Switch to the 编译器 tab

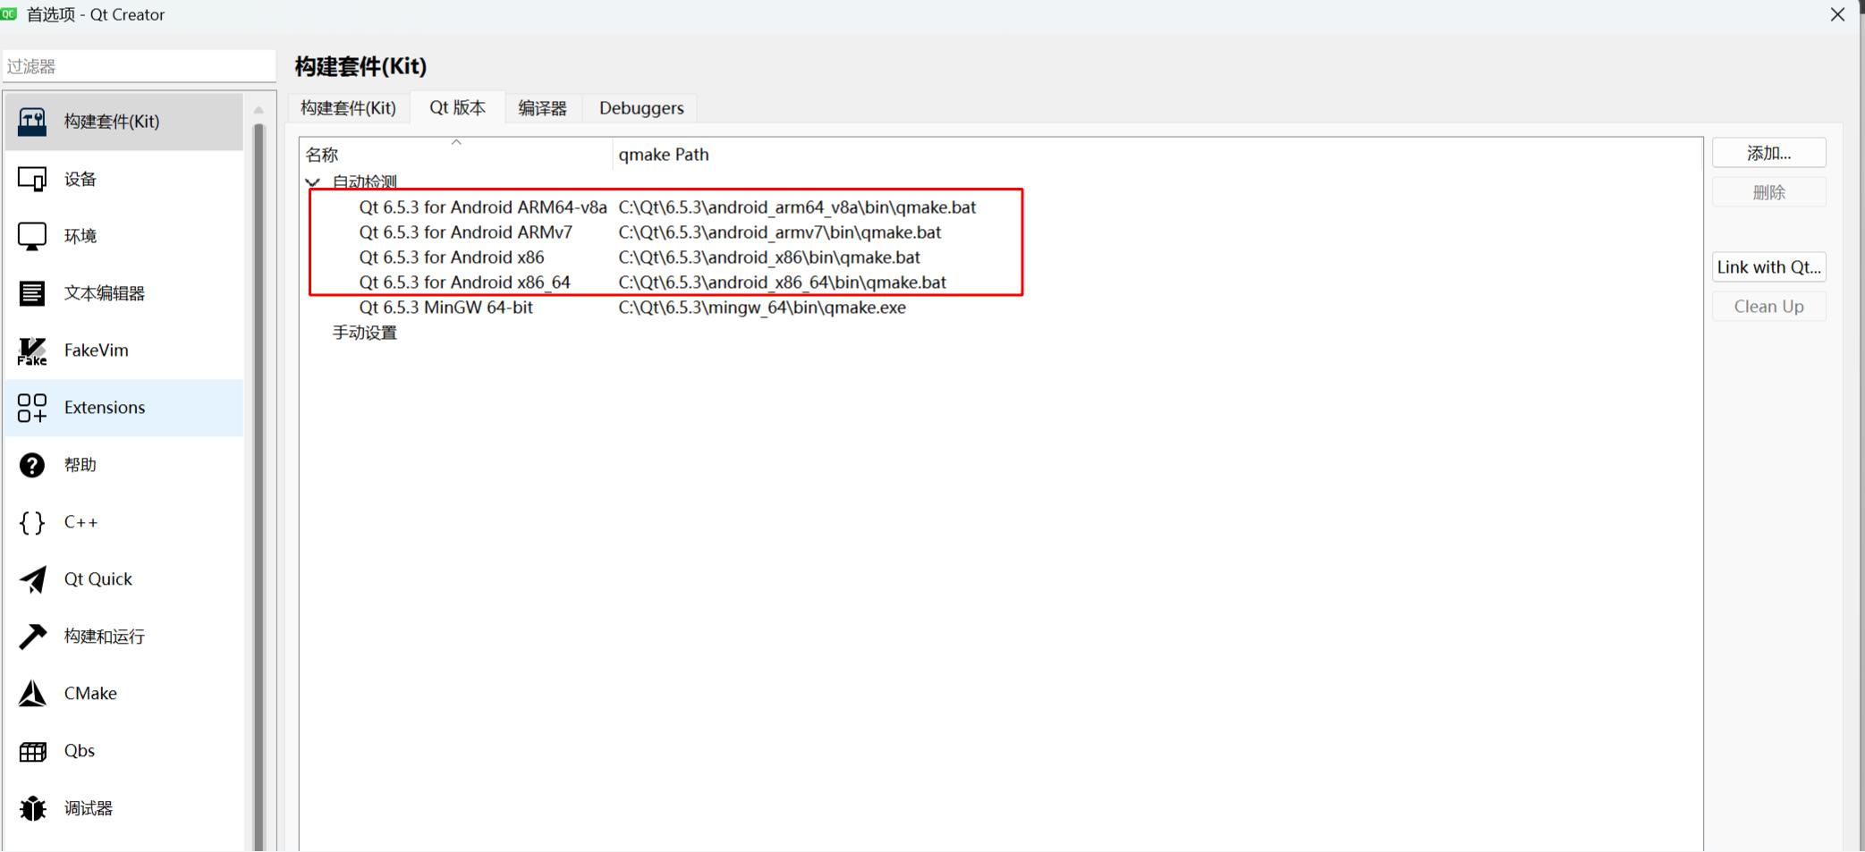click(542, 108)
